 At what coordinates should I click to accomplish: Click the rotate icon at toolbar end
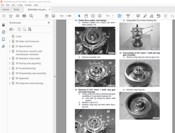pos(172,16)
